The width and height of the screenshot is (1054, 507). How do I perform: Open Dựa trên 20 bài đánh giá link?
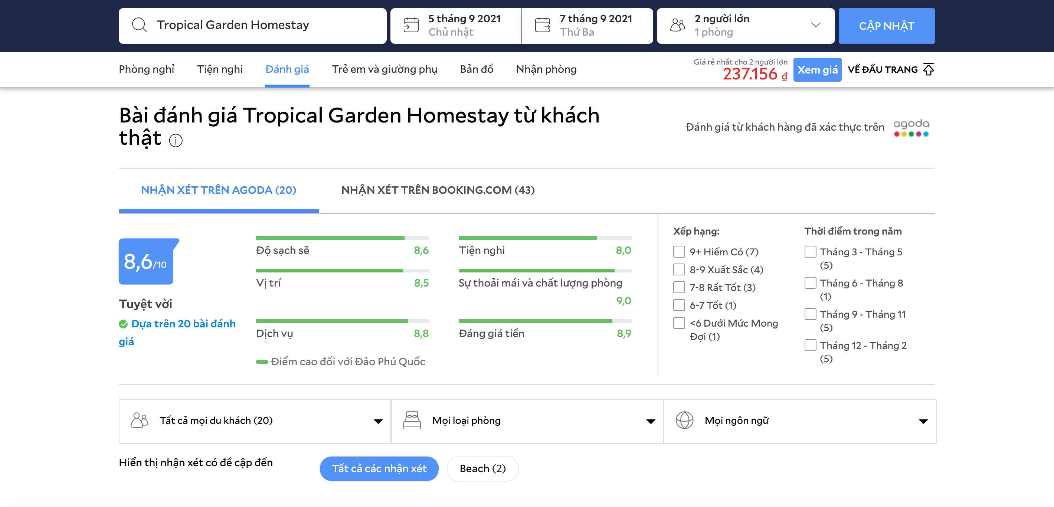pyautogui.click(x=177, y=333)
